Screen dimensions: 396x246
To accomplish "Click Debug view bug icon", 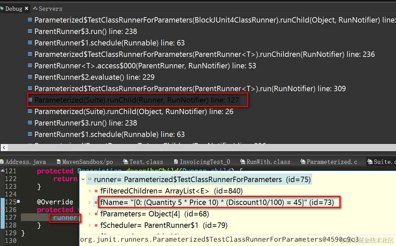I will pos(2,8).
